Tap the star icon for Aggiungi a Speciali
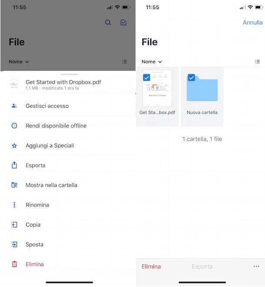Image resolution: width=265 pixels, height=287 pixels. (14, 146)
